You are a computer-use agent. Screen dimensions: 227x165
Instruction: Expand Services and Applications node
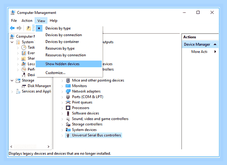(12, 92)
